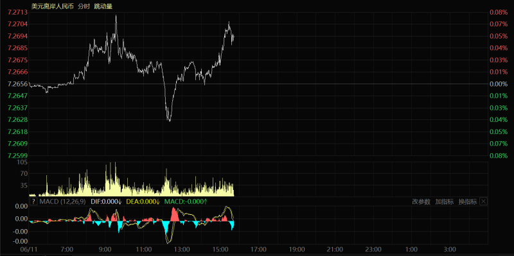Image resolution: width=514 pixels, height=256 pixels.
Task: Click the price peak near 9:30
Action: [x=116, y=15]
